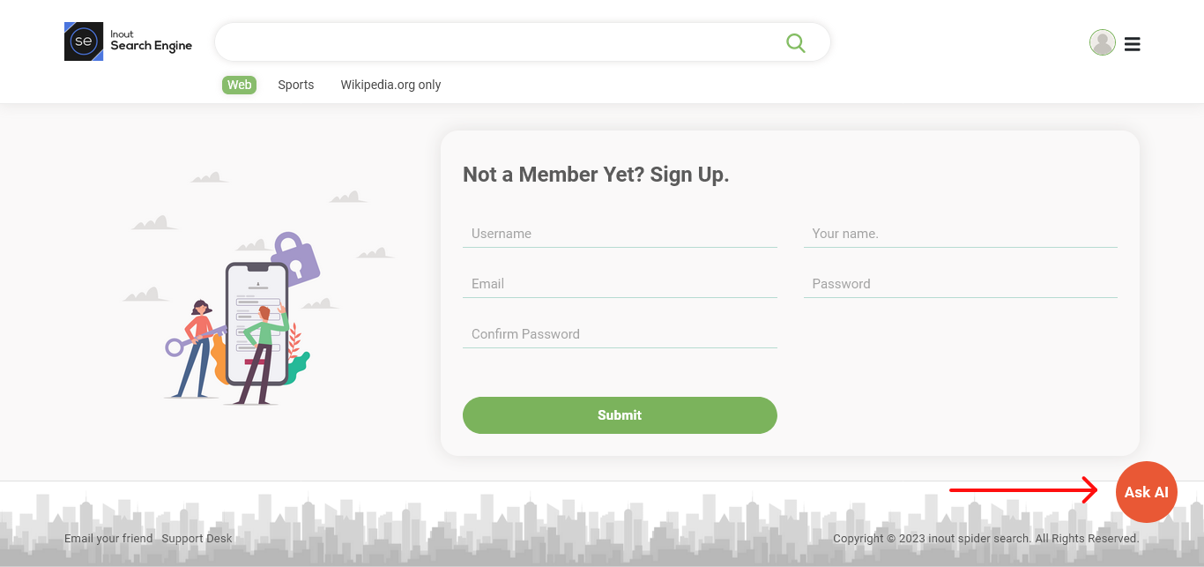Click the phone login illustration

point(257,322)
